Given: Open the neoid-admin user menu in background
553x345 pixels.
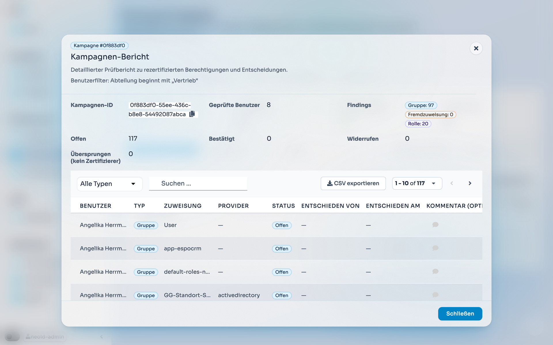Looking at the screenshot, I should point(45,337).
